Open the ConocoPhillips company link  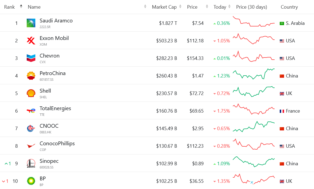tap(57, 143)
